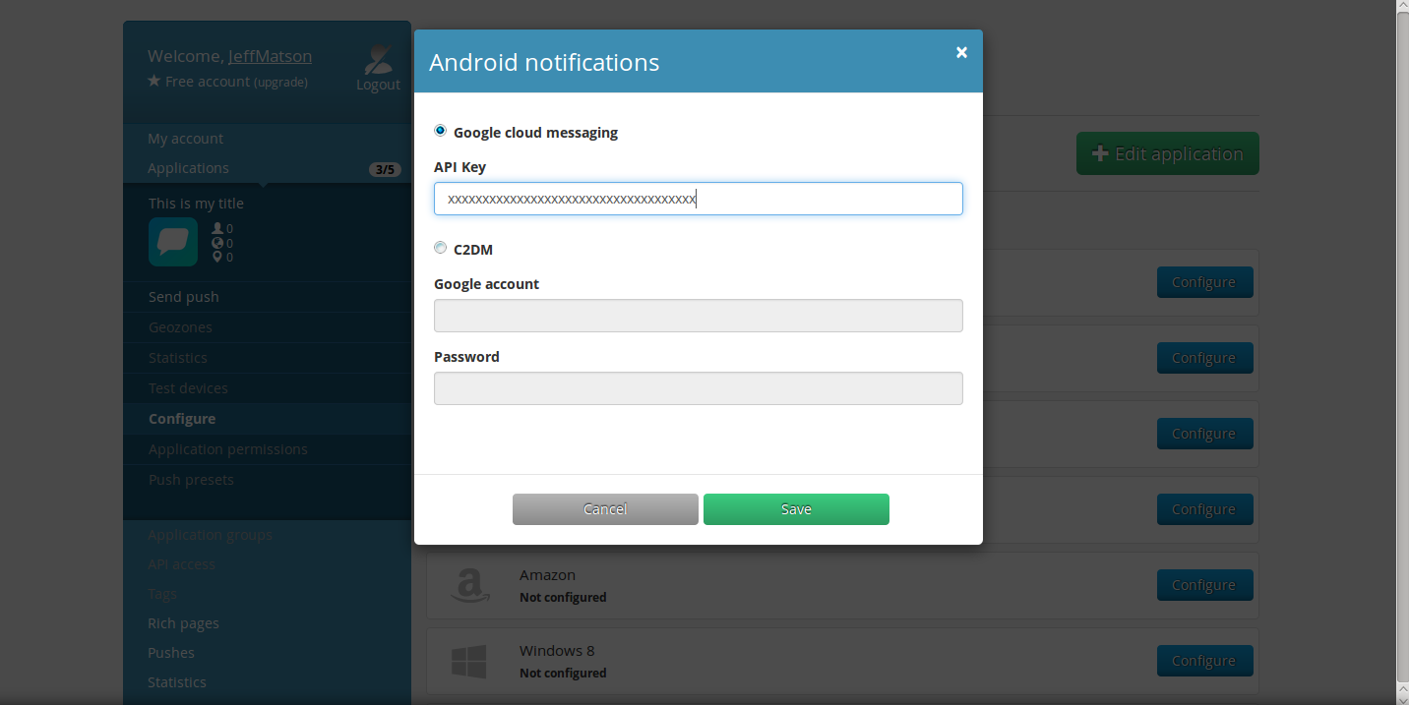Click the Logout user icon
Viewport: 1409px width, 705px height.
[378, 61]
